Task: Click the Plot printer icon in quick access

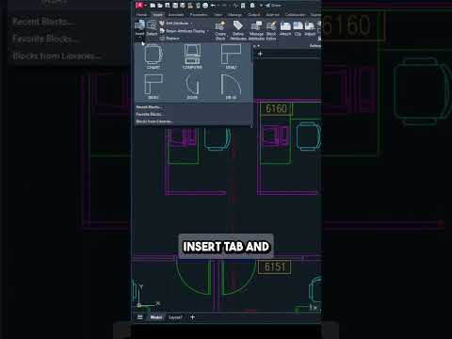Action: coord(205,6)
